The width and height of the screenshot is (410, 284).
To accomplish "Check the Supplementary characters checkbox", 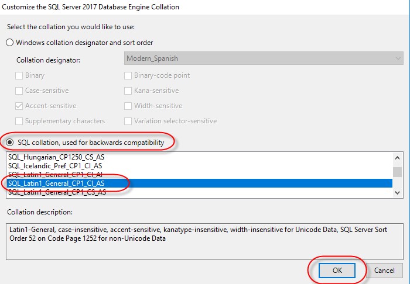I will tap(19, 121).
